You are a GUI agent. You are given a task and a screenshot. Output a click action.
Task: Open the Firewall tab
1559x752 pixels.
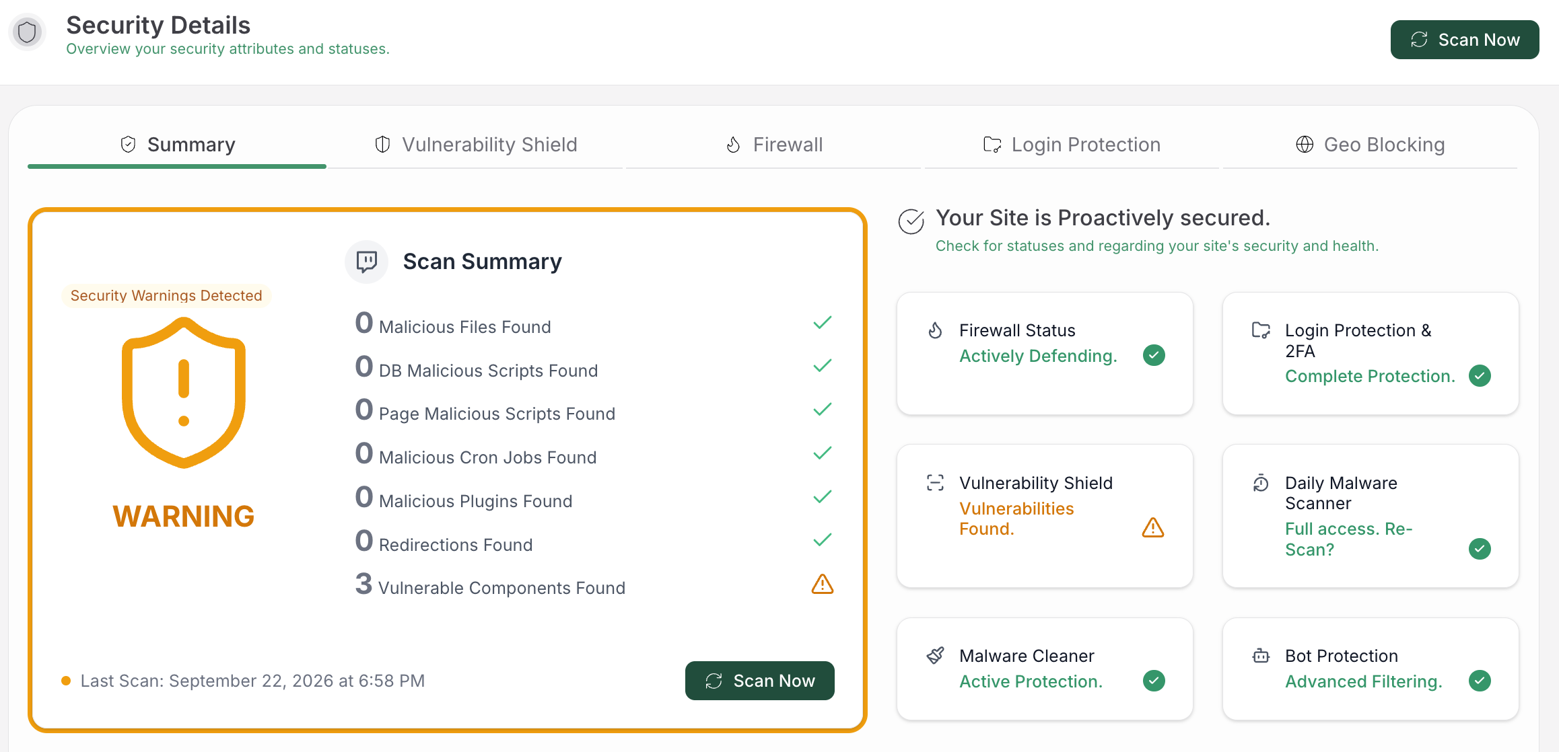point(774,145)
